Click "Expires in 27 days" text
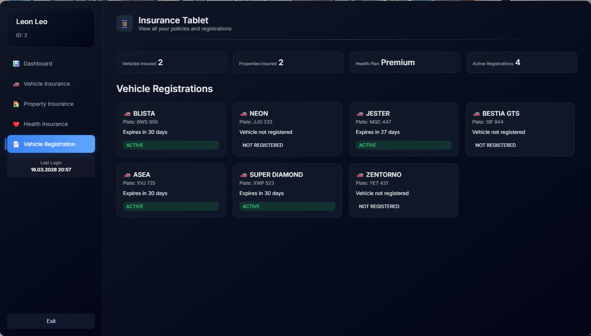591x336 pixels. click(378, 132)
